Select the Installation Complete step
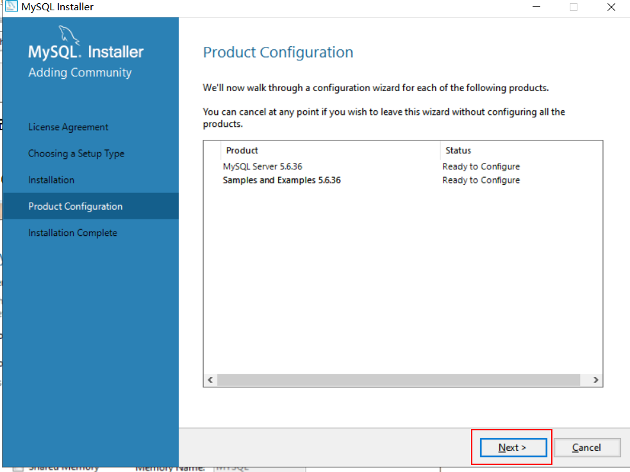This screenshot has height=472, width=630. coord(72,232)
